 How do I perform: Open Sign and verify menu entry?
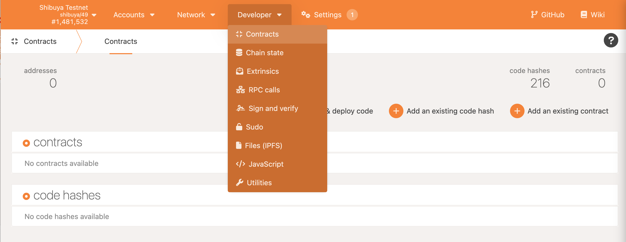pyautogui.click(x=273, y=108)
